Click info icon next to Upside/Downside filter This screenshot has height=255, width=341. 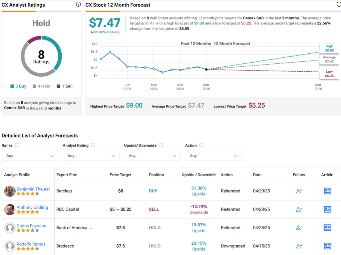coord(161,145)
